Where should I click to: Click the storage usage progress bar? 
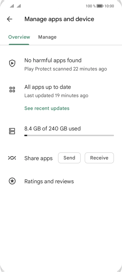(x=69, y=135)
